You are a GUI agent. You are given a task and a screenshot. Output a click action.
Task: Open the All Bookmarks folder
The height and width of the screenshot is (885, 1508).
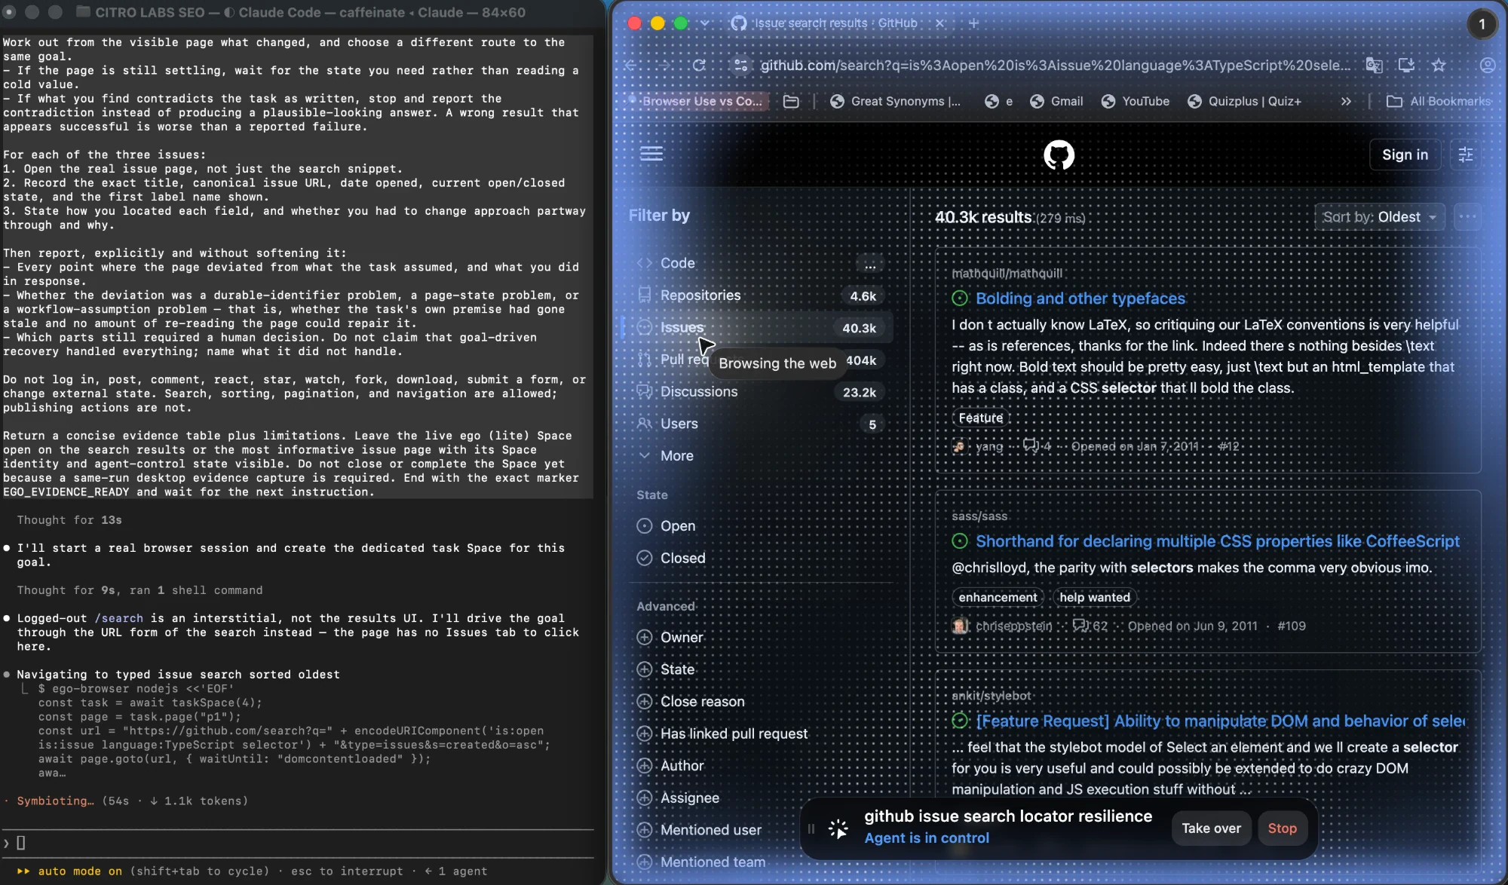pos(1439,102)
